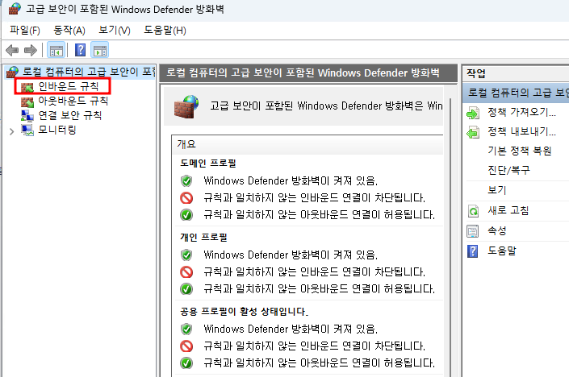The width and height of the screenshot is (569, 377).
Task: Select the 로컬 컴퓨터의 고급 보안 root tree node
Action: click(89, 72)
